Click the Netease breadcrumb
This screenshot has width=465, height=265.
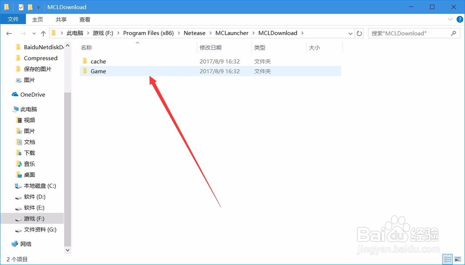[x=194, y=33]
